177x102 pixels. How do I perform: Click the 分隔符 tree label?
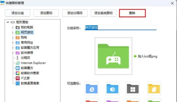(x=25, y=58)
